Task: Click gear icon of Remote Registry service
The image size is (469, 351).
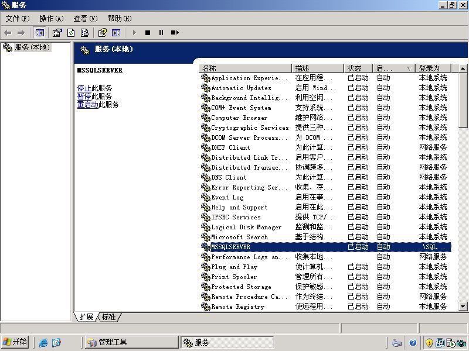Action: pos(206,307)
